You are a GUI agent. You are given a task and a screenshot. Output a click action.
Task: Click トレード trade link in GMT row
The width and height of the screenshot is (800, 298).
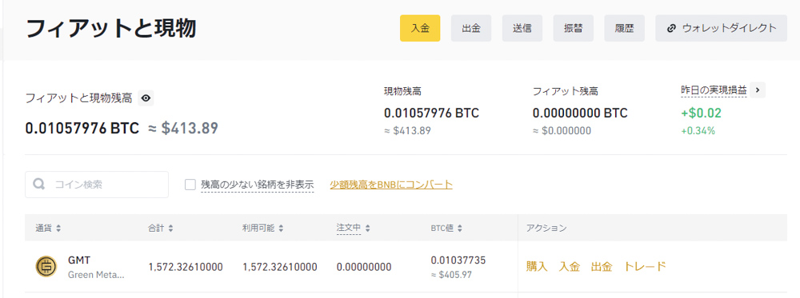coord(645,266)
